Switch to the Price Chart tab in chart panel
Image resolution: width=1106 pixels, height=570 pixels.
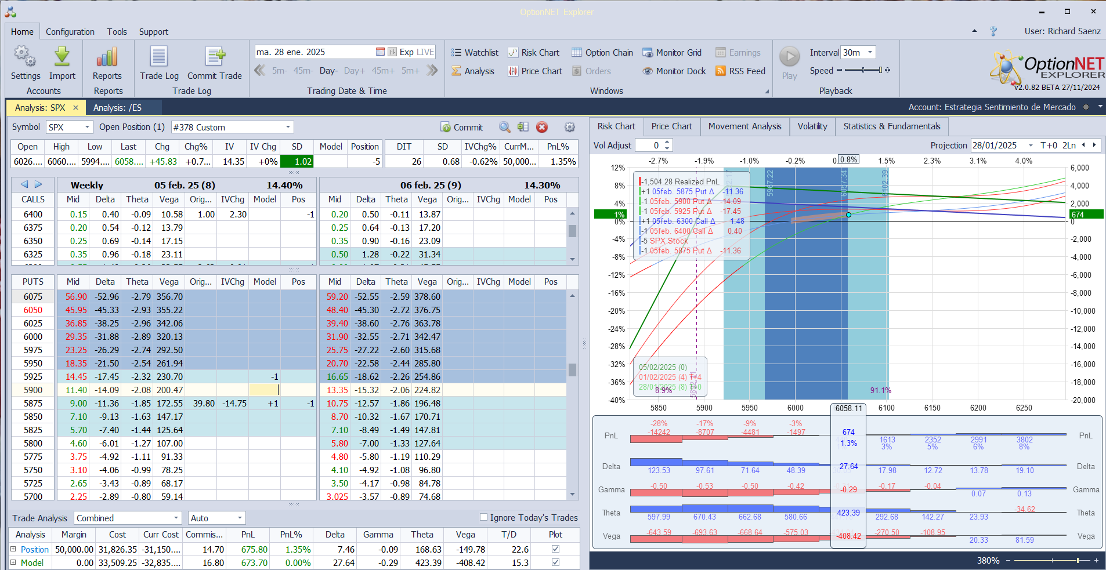[671, 126]
